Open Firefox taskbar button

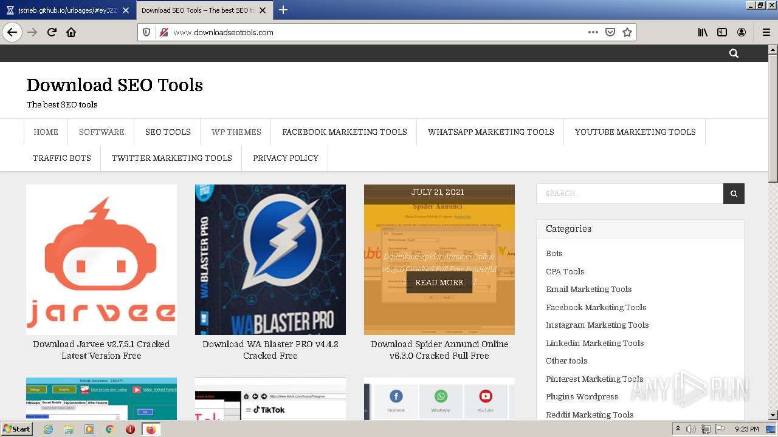[151, 429]
